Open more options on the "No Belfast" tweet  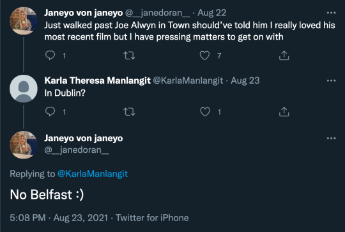(x=331, y=138)
